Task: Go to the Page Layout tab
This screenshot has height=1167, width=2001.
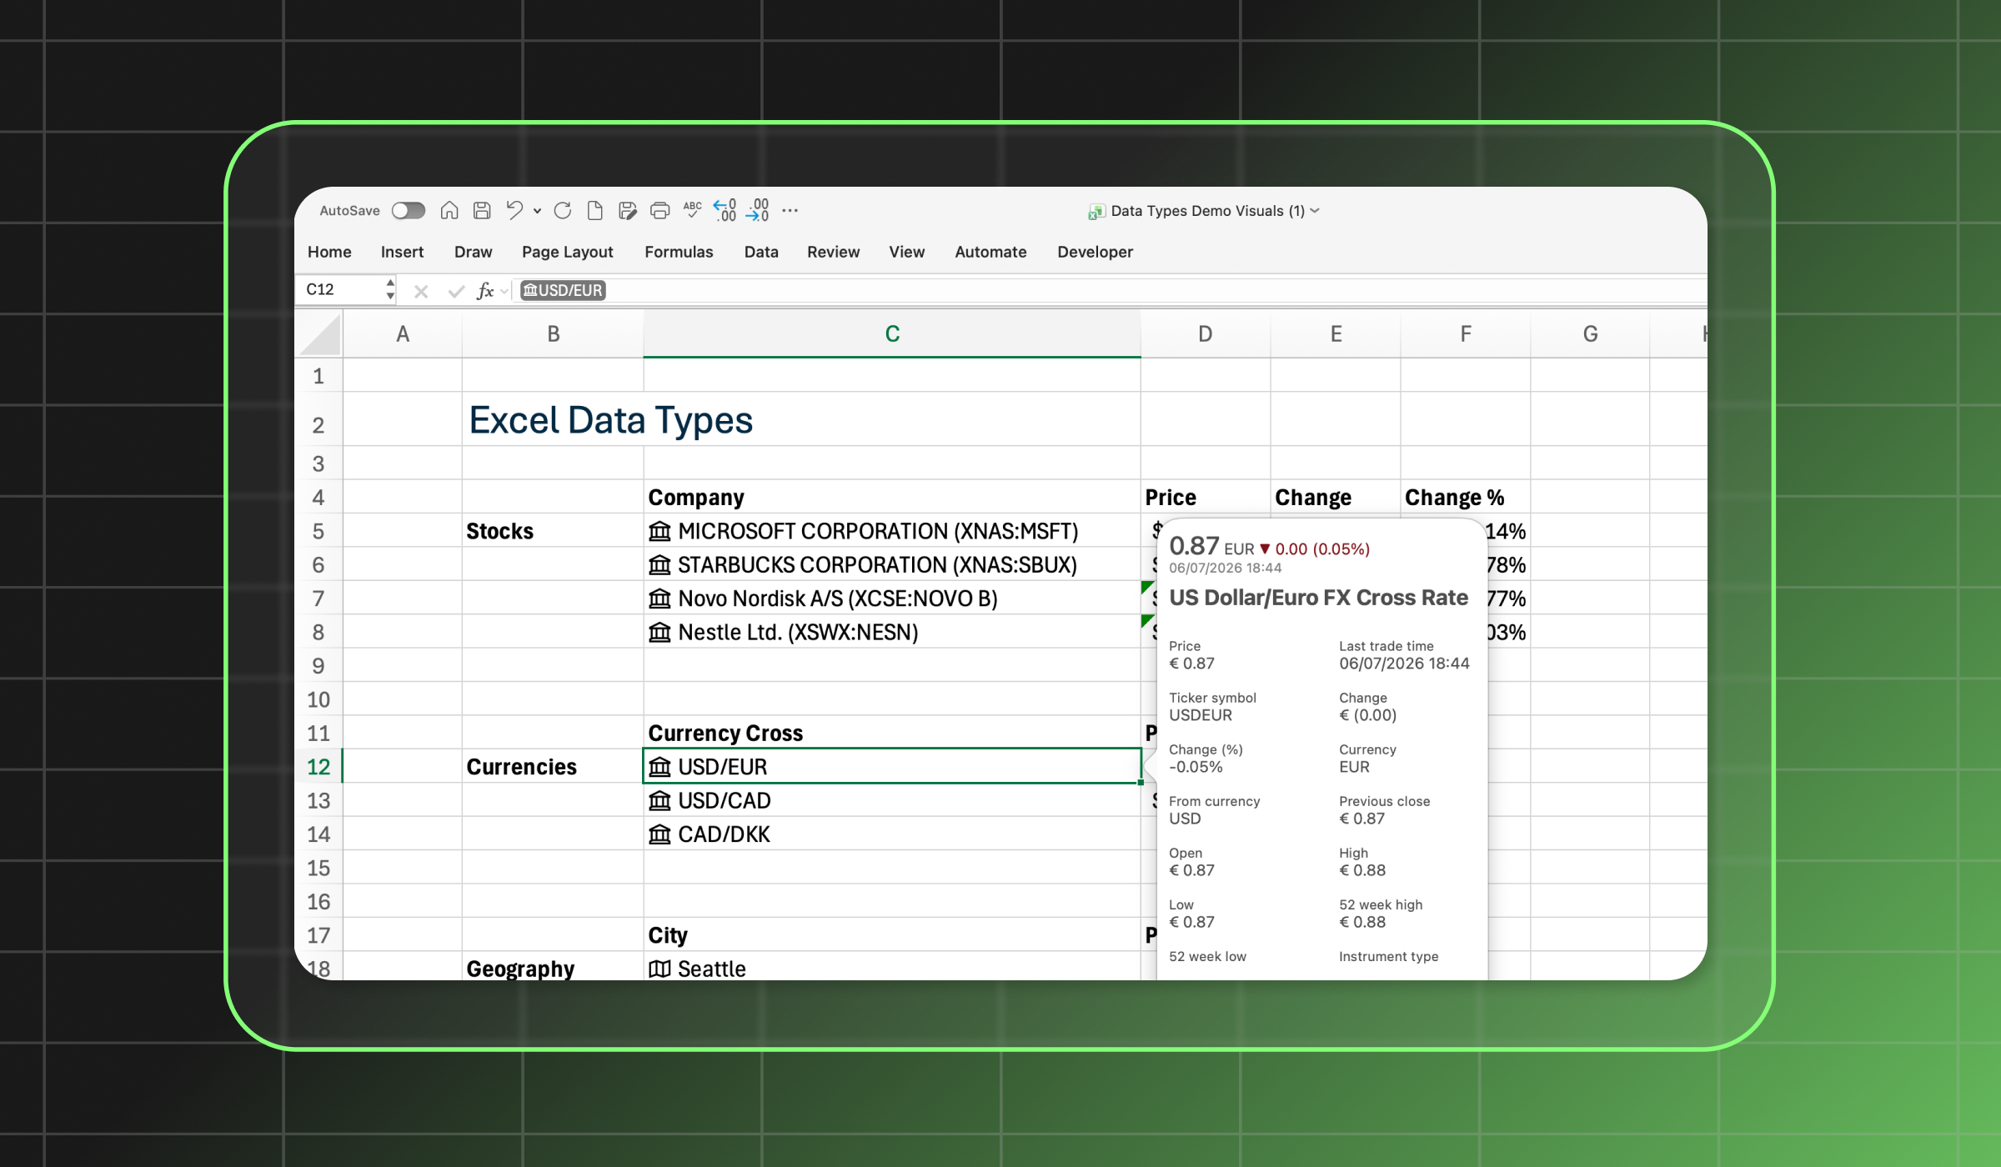Action: (567, 252)
